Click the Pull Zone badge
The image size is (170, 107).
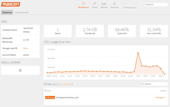(50, 97)
